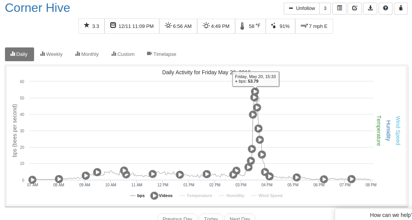The width and height of the screenshot is (412, 220).
Task: Click the wind 7 mph E status box
Action: 314,26
